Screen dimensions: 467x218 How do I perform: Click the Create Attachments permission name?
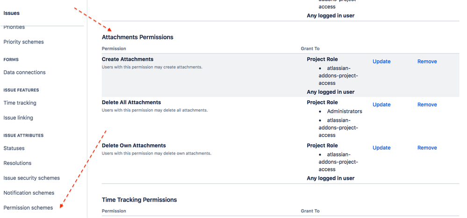pos(128,59)
